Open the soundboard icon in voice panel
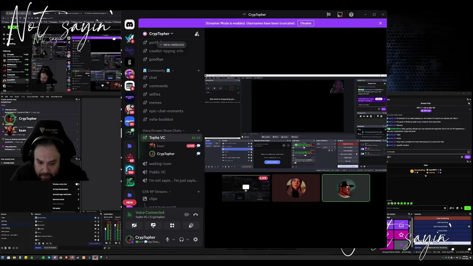This screenshot has height=266, width=473. pyautogui.click(x=191, y=225)
